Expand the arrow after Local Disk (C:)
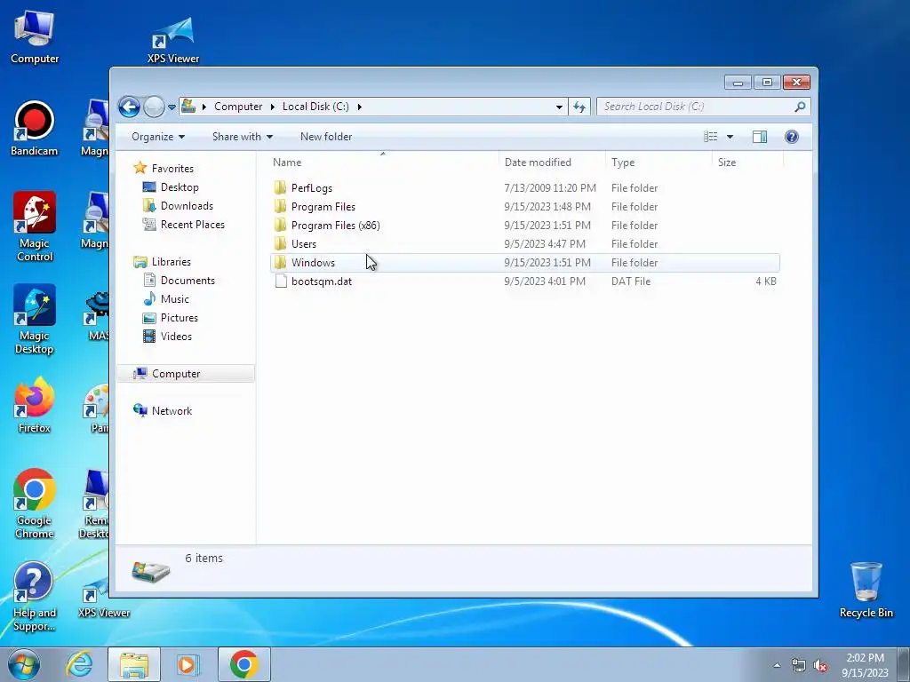 coord(360,107)
